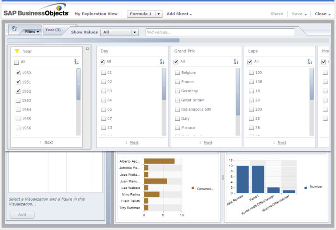336x230 pixels.
Task: Open the Add Sheet menu
Action: click(179, 14)
